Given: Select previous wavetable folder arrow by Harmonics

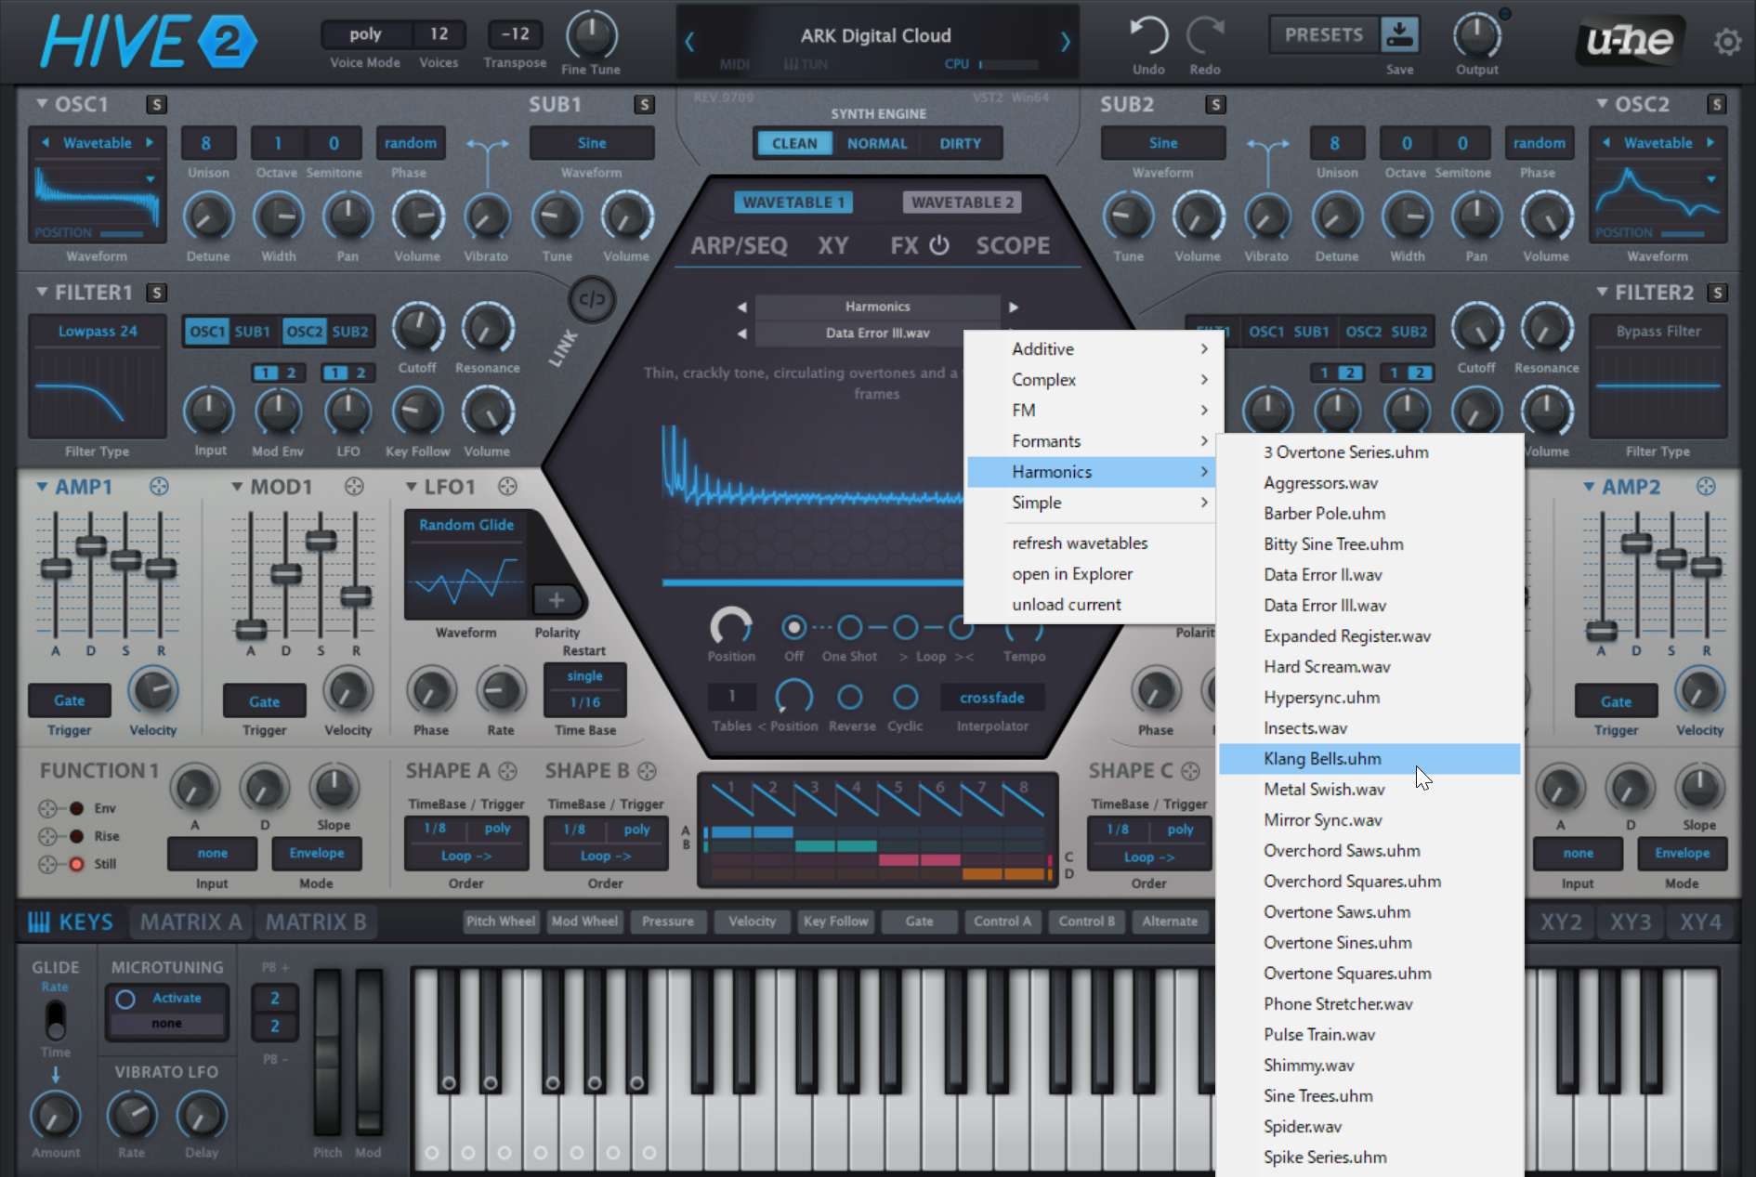Looking at the screenshot, I should coord(741,307).
